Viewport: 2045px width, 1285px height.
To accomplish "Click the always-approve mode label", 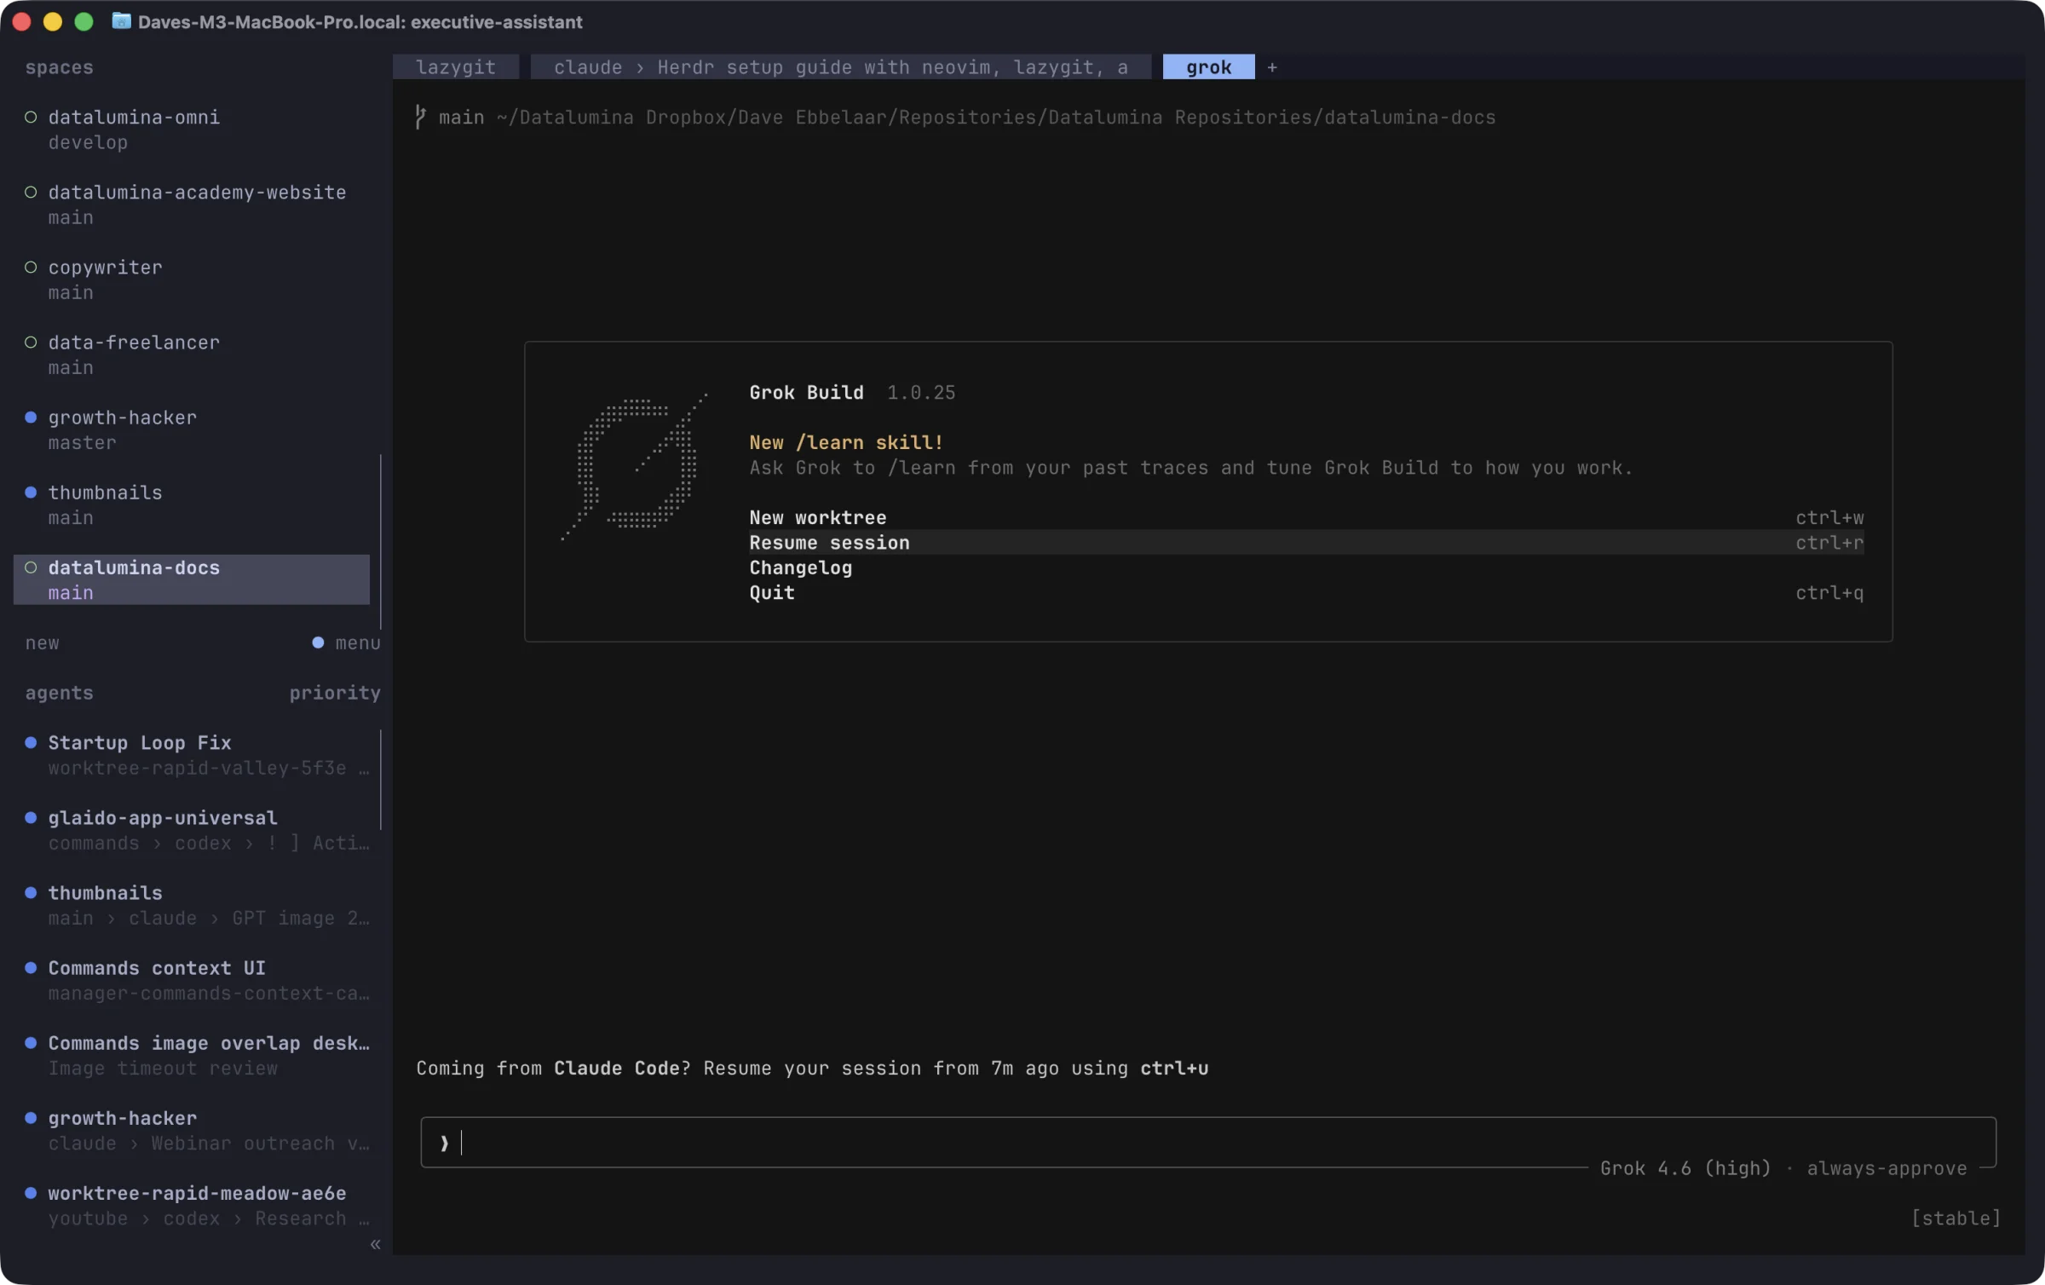I will (1887, 1167).
